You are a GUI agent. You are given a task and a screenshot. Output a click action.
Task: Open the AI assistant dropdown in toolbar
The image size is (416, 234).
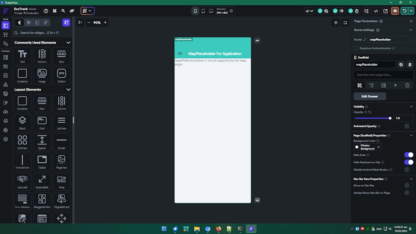(x=87, y=11)
